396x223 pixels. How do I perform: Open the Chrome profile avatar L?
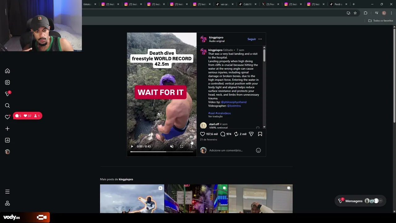[384, 13]
